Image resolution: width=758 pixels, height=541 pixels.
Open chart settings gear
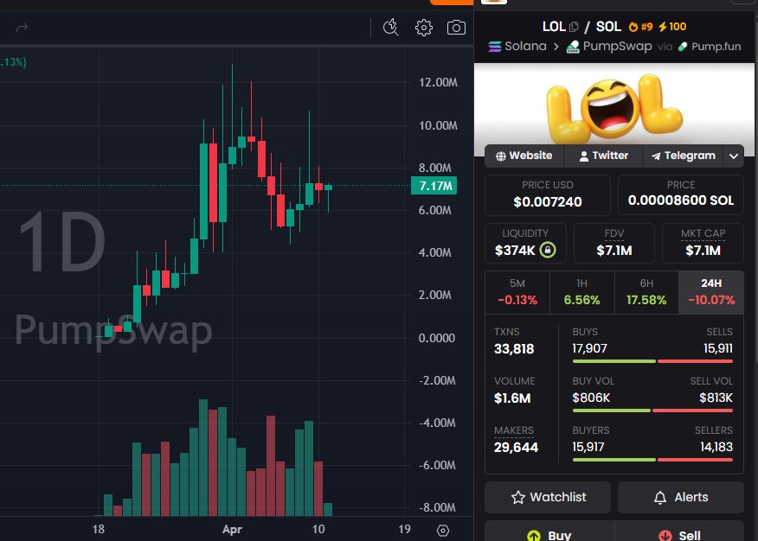pos(424,28)
